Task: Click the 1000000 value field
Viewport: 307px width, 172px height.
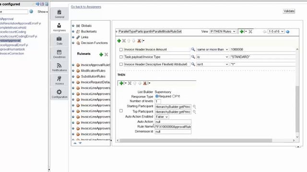Action: click(263, 50)
